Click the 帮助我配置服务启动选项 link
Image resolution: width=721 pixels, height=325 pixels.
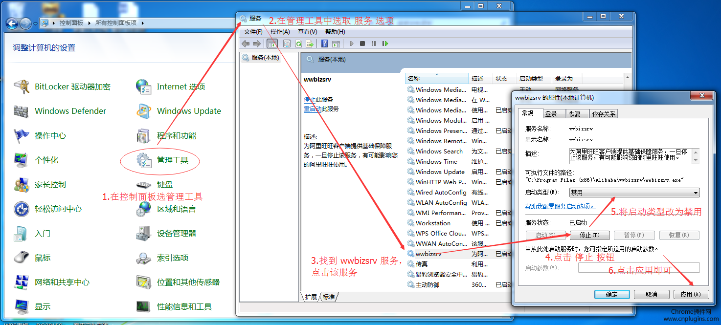pos(560,206)
